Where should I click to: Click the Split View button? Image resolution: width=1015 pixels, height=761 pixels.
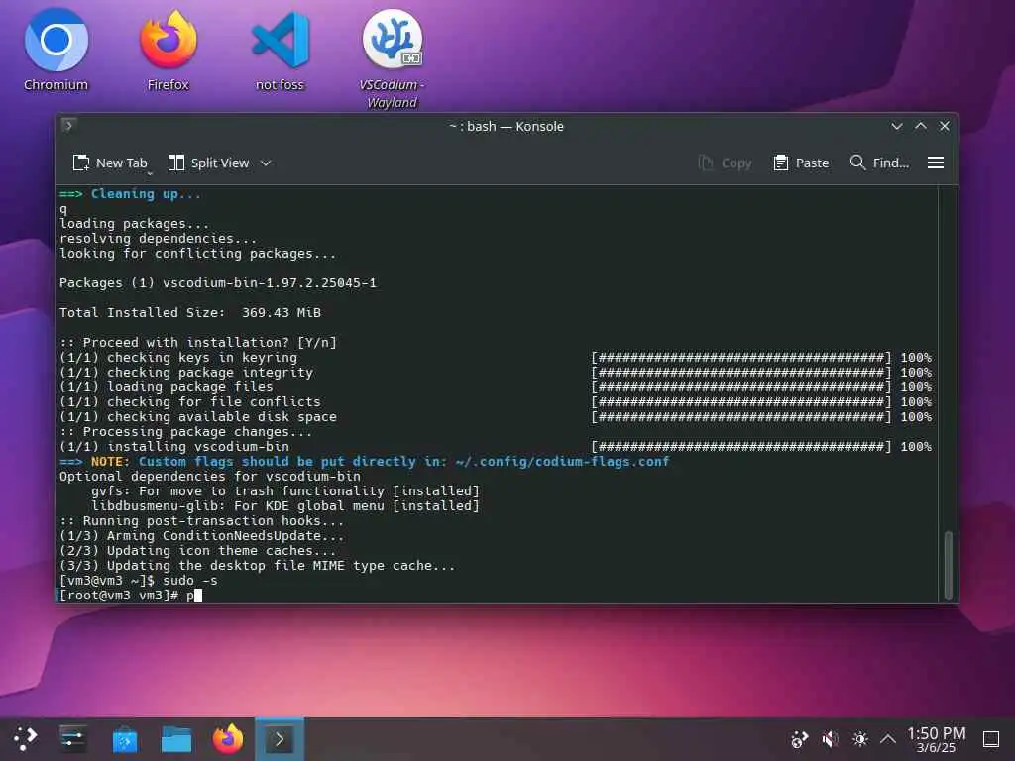point(208,163)
